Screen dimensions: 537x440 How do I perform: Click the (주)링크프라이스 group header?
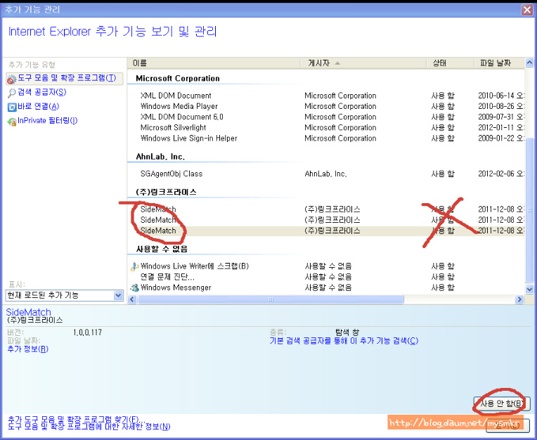tap(166, 192)
